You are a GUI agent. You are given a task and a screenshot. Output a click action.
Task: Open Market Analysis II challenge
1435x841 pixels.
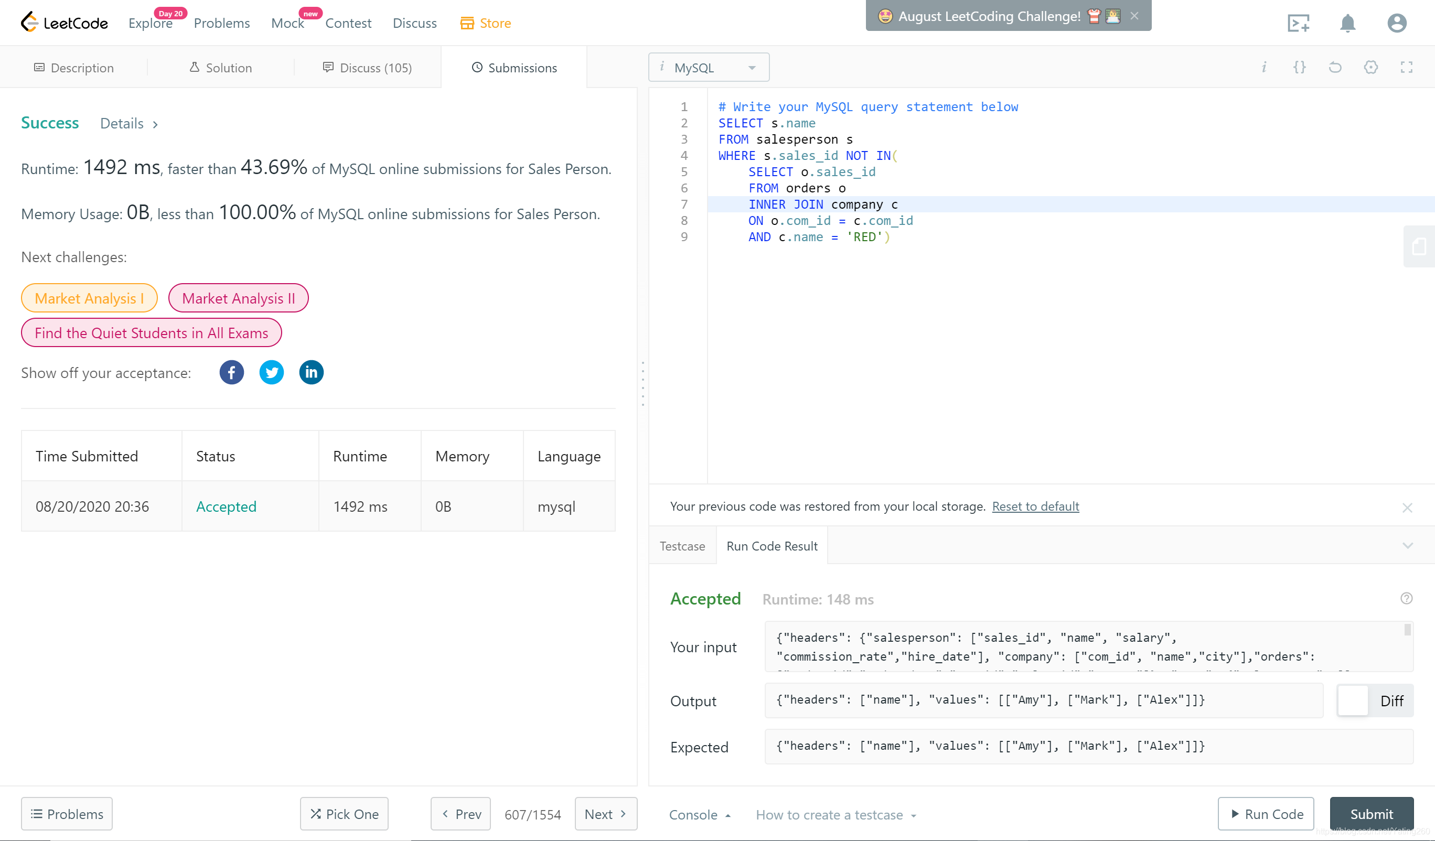[238, 298]
